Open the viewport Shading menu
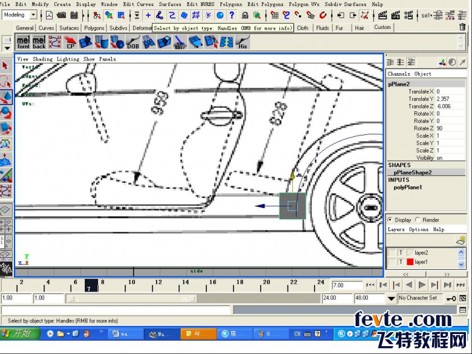The width and height of the screenshot is (472, 354). click(42, 59)
